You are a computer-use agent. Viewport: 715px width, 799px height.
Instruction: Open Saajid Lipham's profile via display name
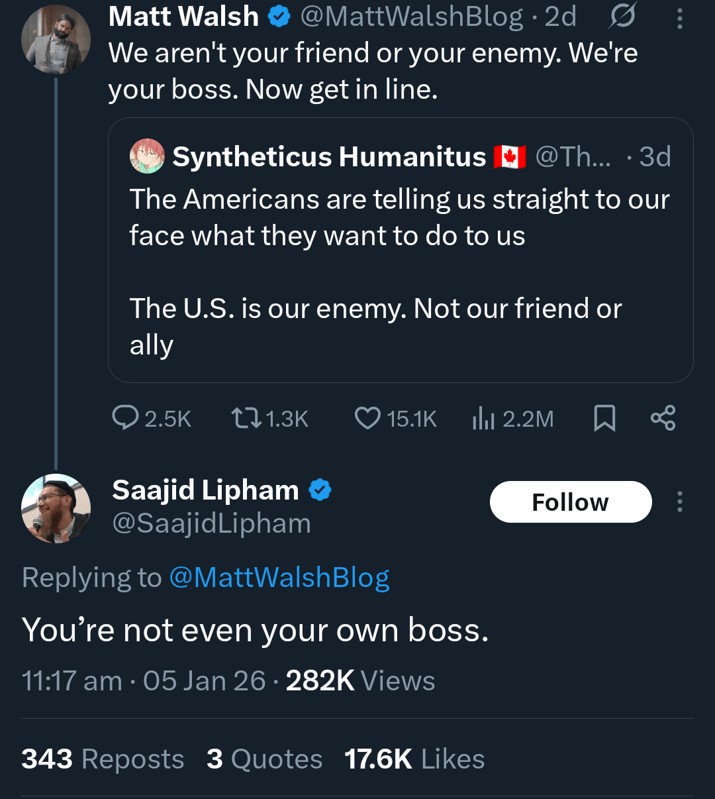[x=205, y=490]
